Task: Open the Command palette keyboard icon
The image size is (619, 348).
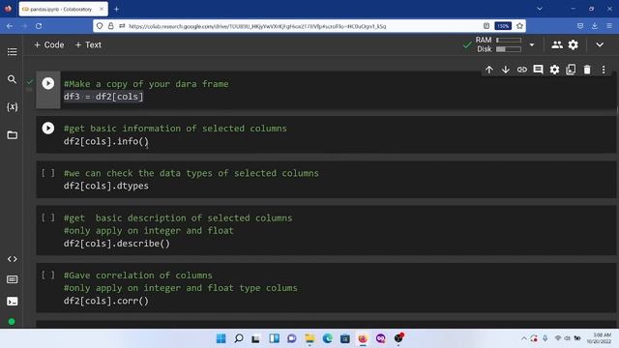Action: coord(12,279)
